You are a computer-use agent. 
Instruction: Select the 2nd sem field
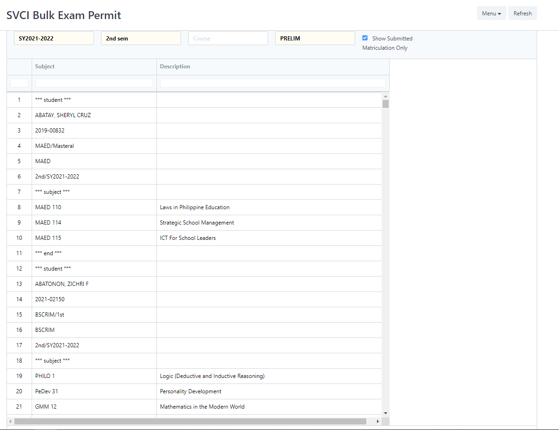pyautogui.click(x=141, y=38)
